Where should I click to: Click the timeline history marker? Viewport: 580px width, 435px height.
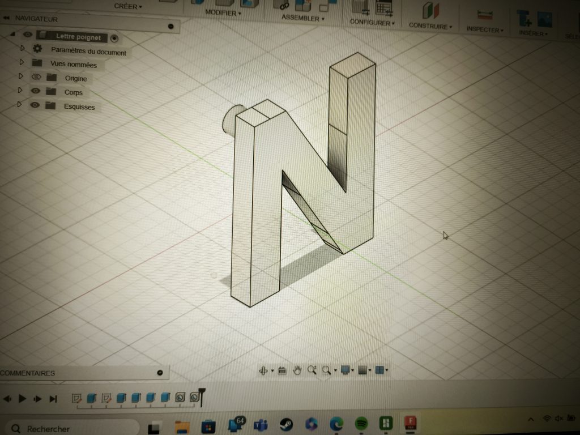202,396
